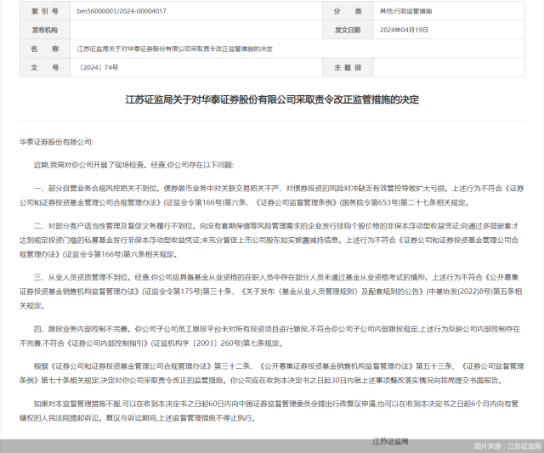The image size is (544, 453).
Task: Click the 文号 label cell
Action: coord(45,67)
